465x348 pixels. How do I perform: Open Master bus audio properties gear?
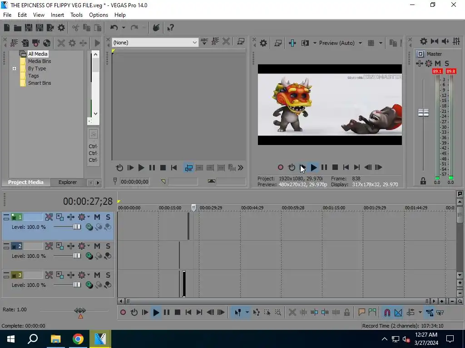pos(424,41)
